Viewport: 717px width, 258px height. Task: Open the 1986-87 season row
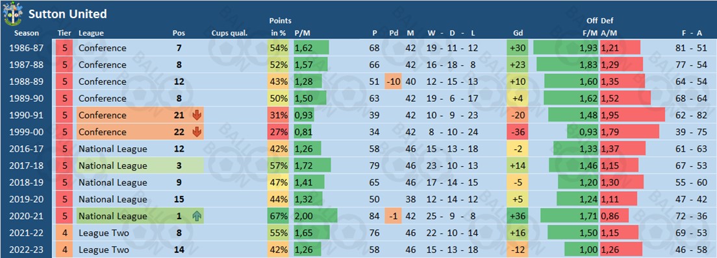359,48
